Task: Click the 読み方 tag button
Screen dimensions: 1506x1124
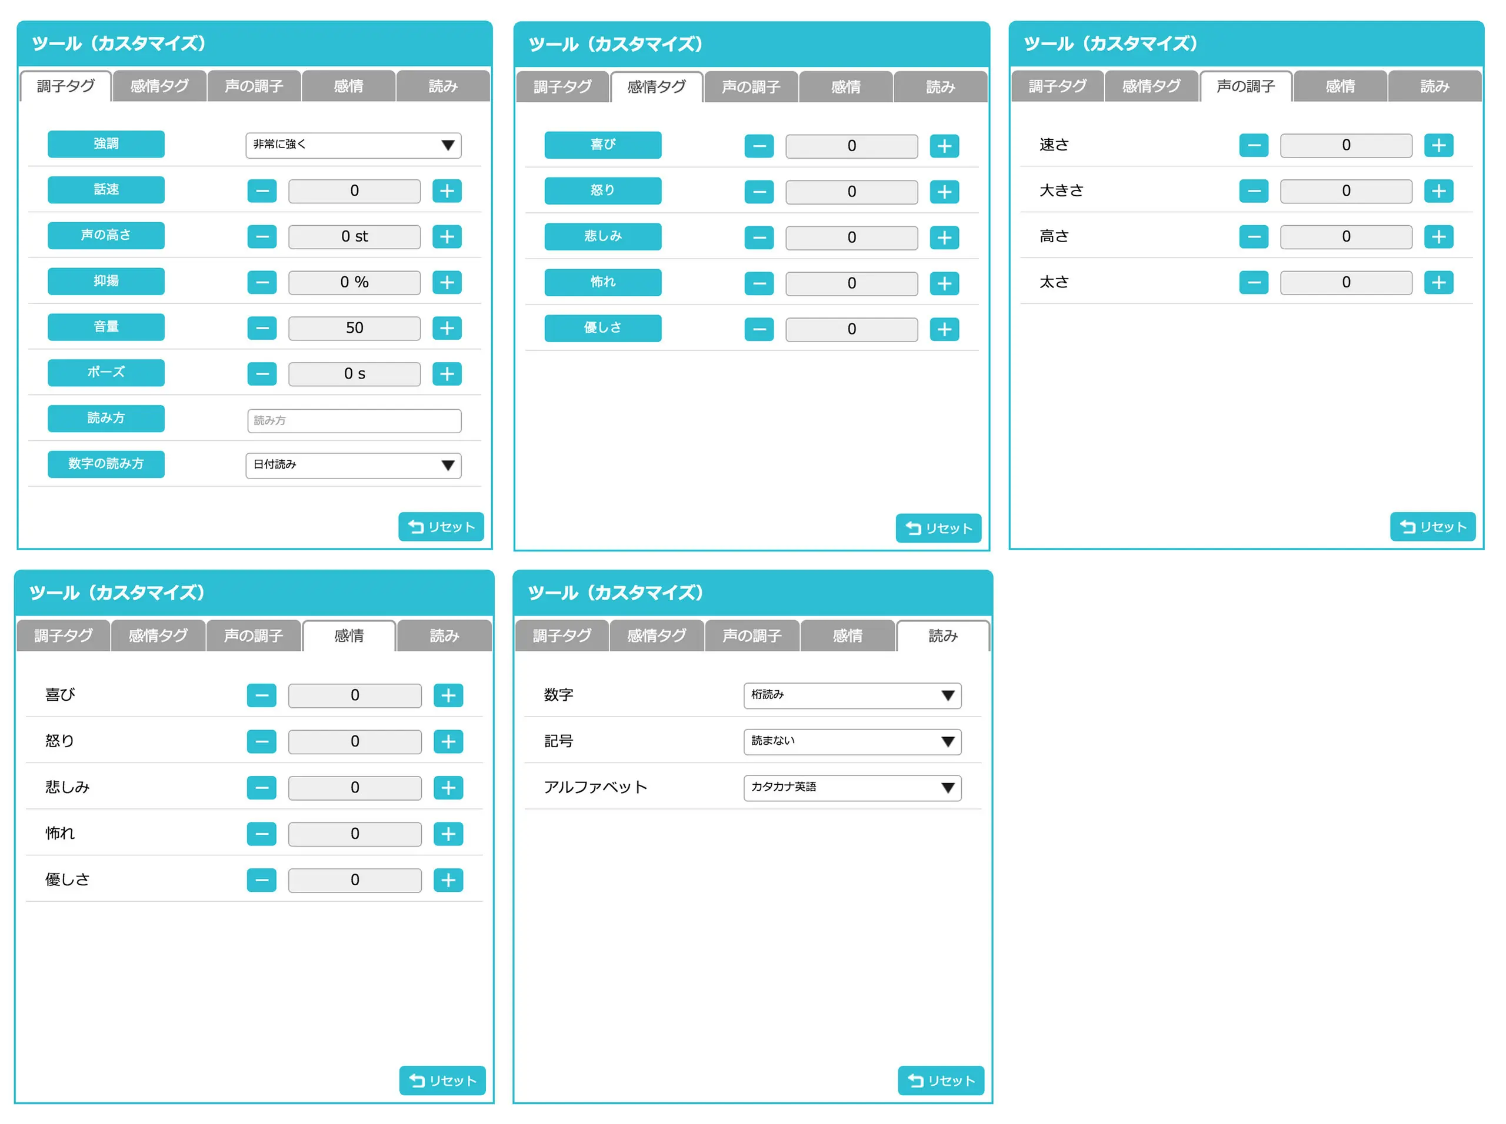Action: pyautogui.click(x=106, y=419)
